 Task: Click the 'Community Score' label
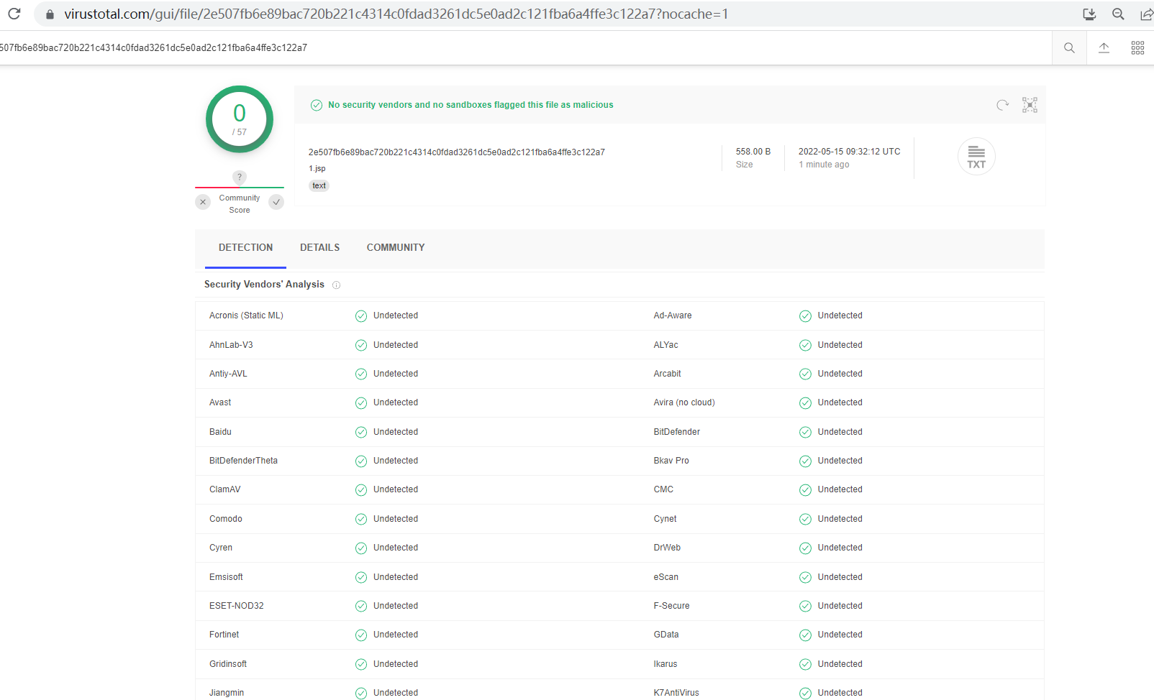click(240, 204)
